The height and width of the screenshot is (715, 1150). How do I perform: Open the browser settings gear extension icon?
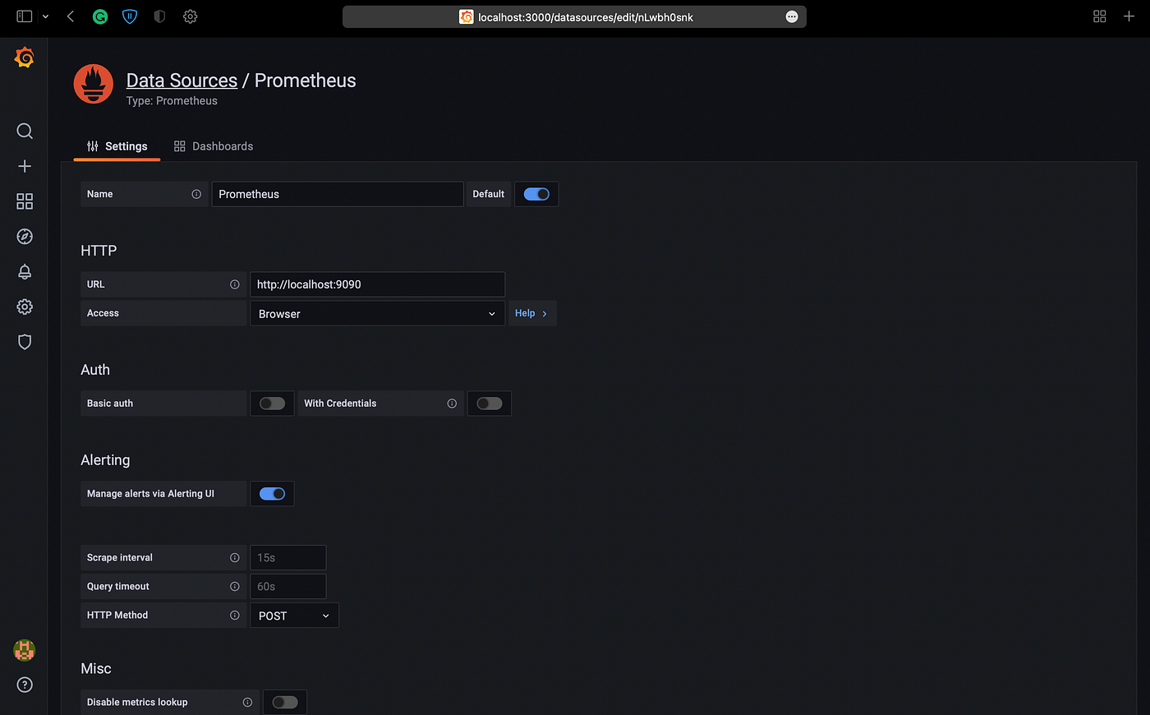tap(190, 16)
